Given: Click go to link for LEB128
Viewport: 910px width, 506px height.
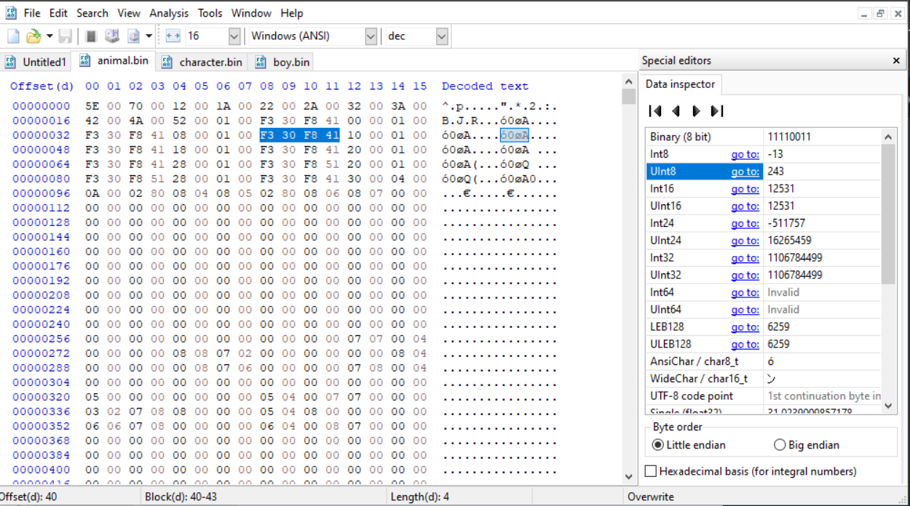Looking at the screenshot, I should tap(745, 327).
